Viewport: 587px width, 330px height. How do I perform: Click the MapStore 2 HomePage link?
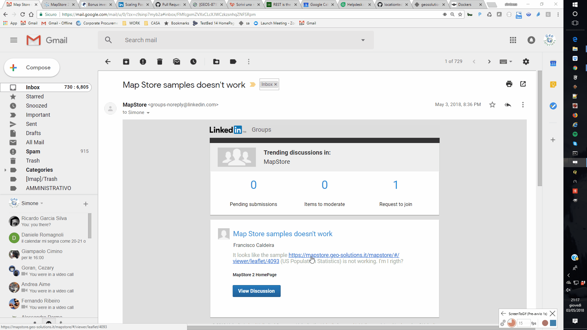254,275
